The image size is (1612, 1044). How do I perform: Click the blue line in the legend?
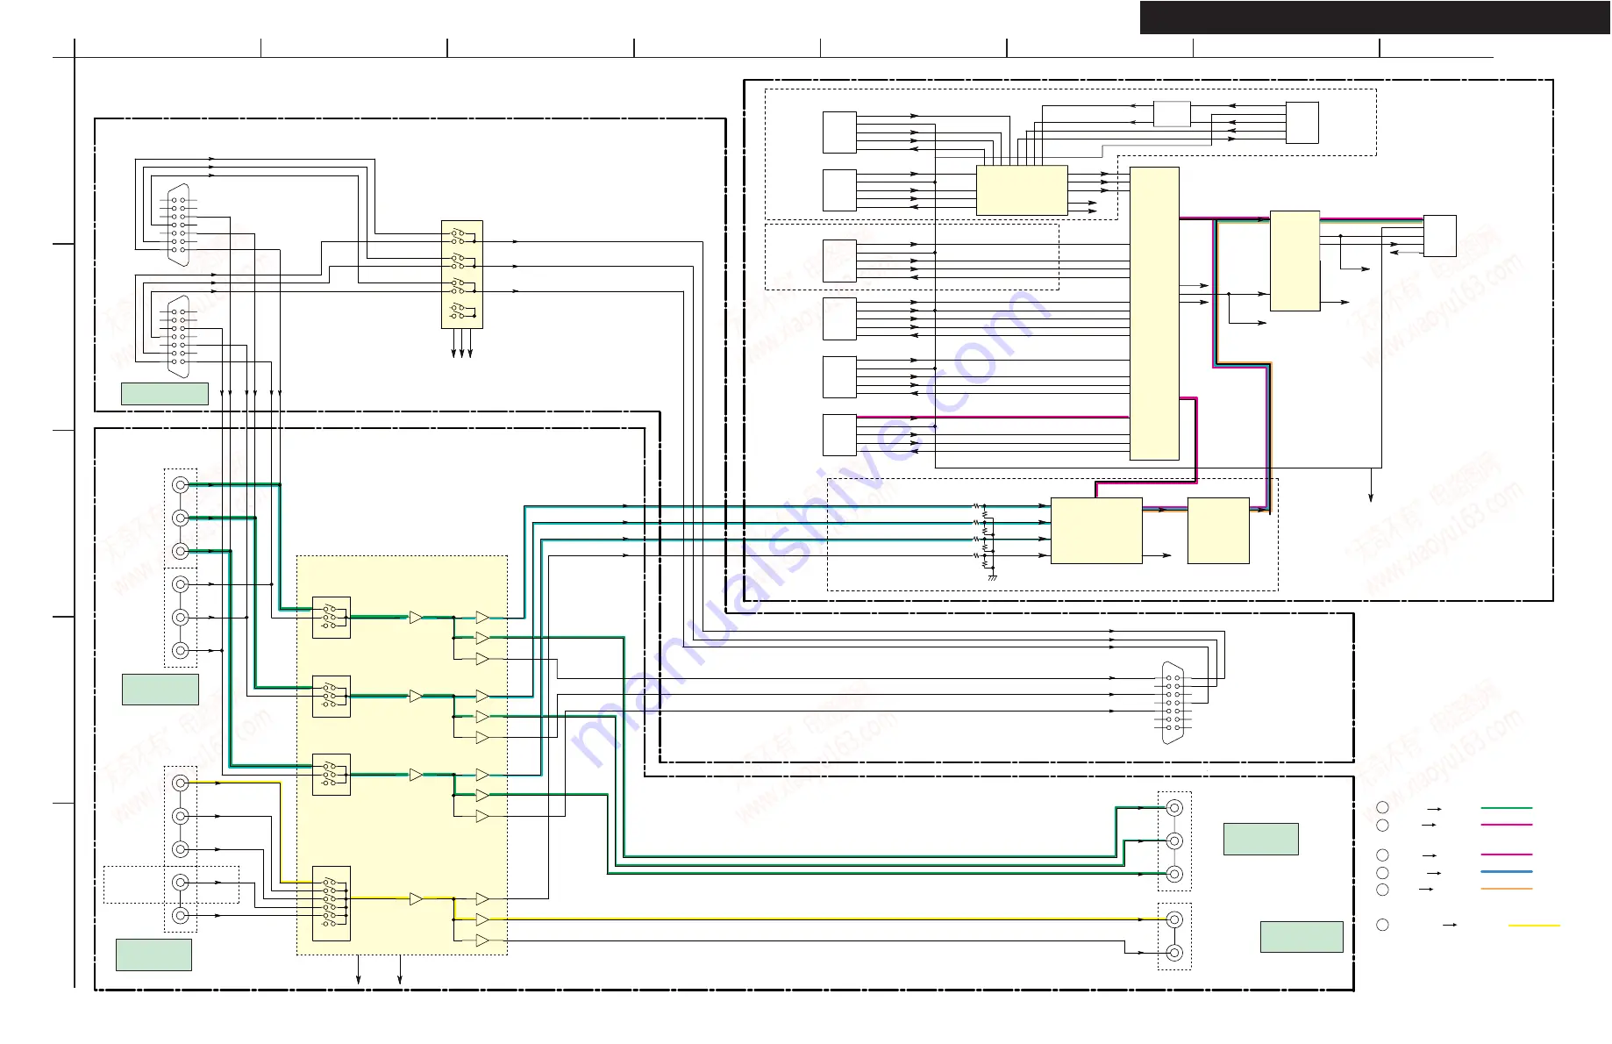[1506, 872]
